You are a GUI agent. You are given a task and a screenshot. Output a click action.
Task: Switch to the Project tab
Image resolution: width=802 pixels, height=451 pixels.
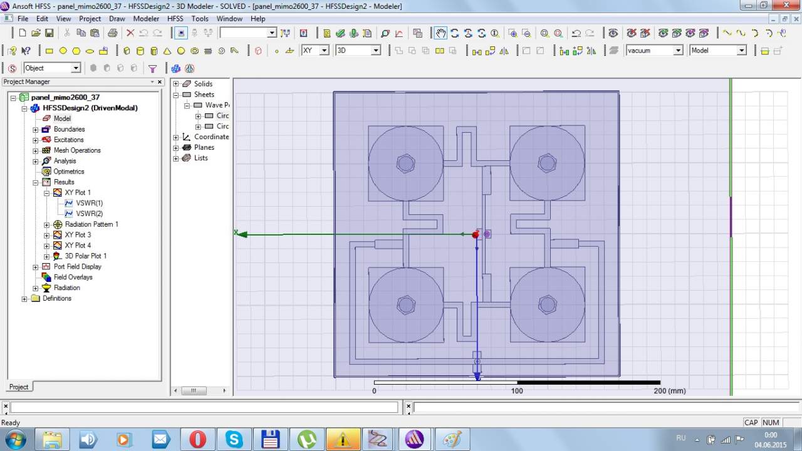point(19,386)
